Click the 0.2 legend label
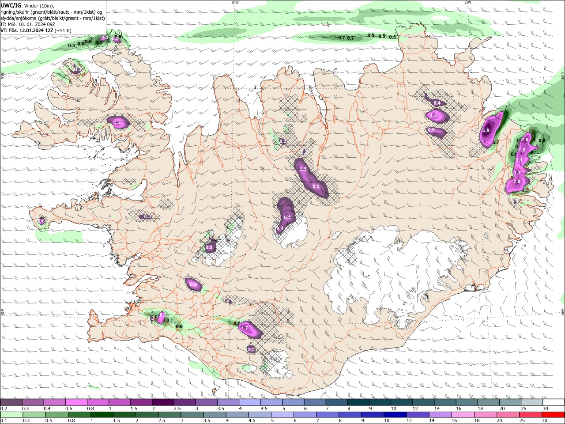The image size is (565, 424). [x=4, y=409]
